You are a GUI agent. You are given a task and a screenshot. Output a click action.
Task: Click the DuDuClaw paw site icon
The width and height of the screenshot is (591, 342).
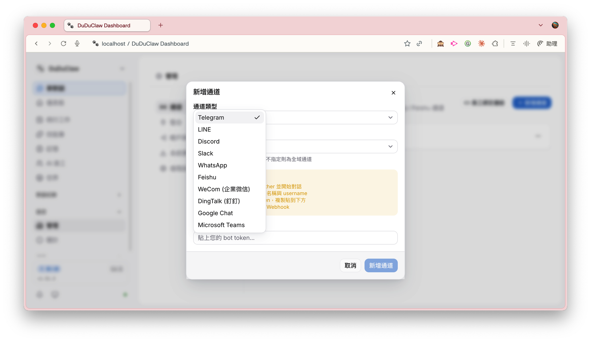coord(95,43)
